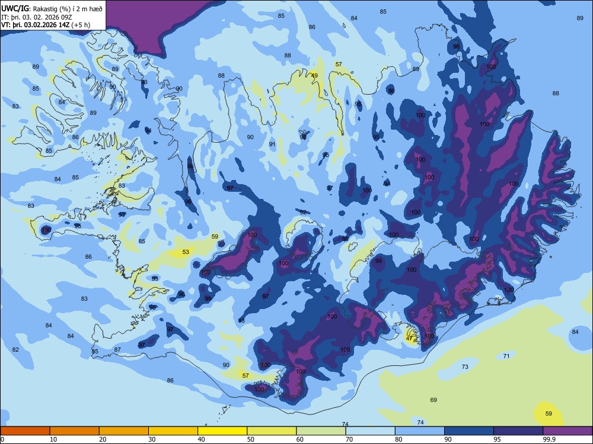593x444 pixels.
Task: Click the indigo 95–99.9 legend swatch
Action: pyautogui.click(x=518, y=431)
